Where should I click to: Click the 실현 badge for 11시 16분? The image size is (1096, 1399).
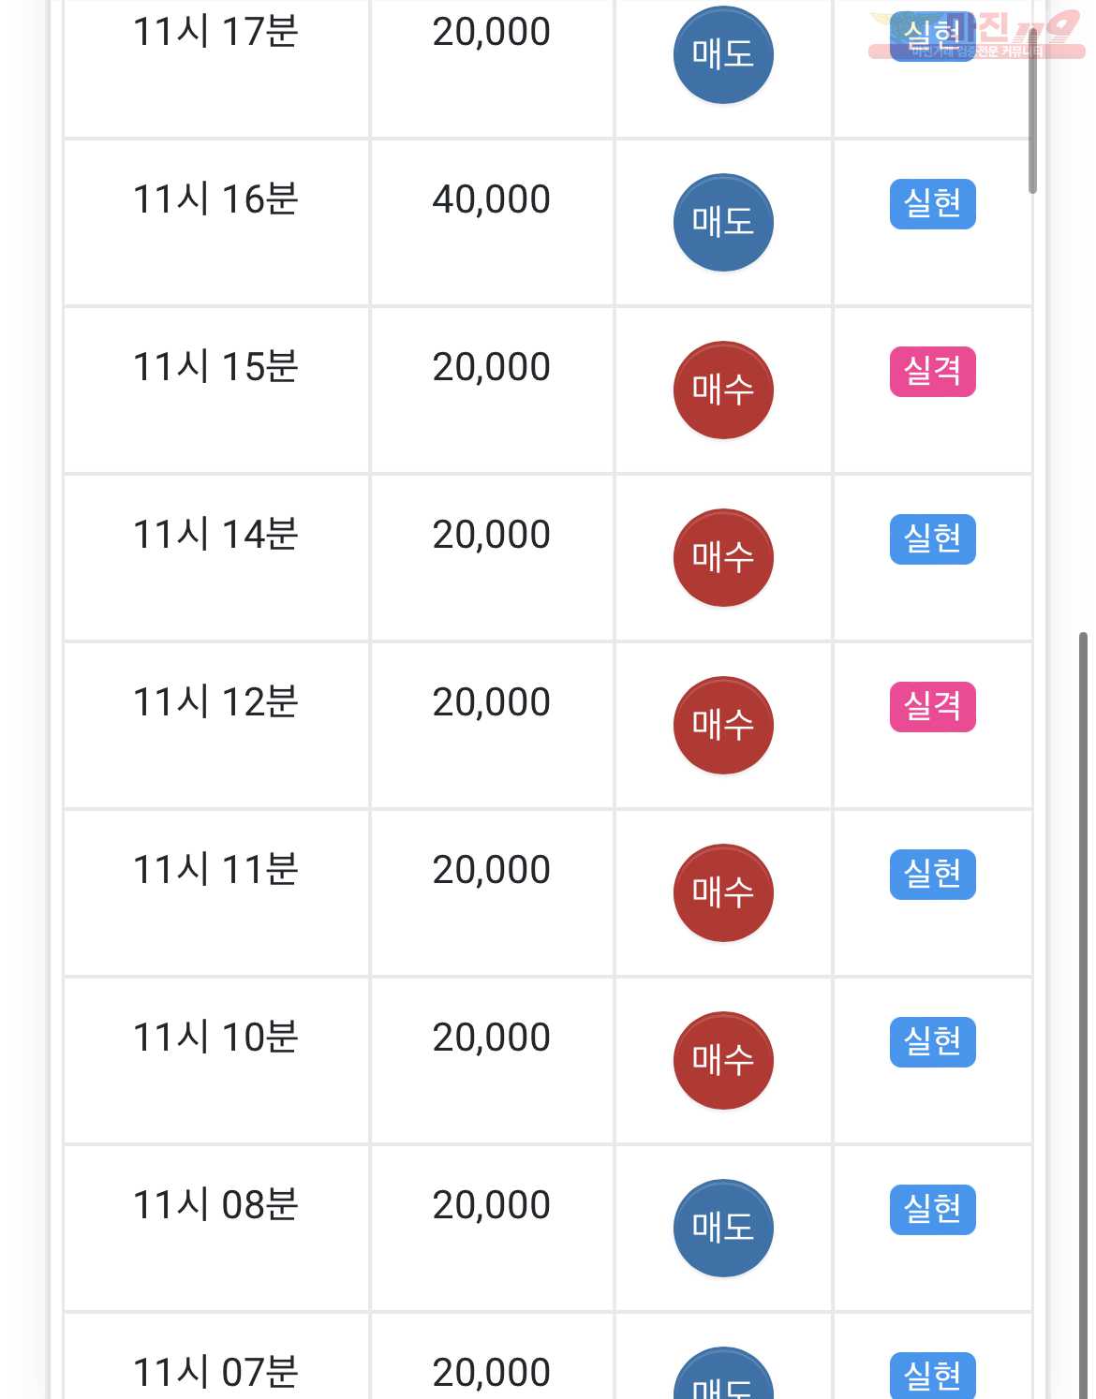pyautogui.click(x=932, y=204)
